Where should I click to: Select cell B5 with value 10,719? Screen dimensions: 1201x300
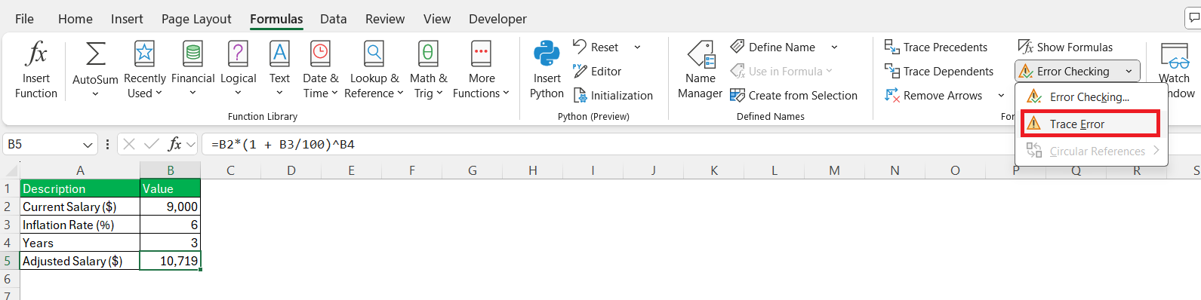[171, 261]
